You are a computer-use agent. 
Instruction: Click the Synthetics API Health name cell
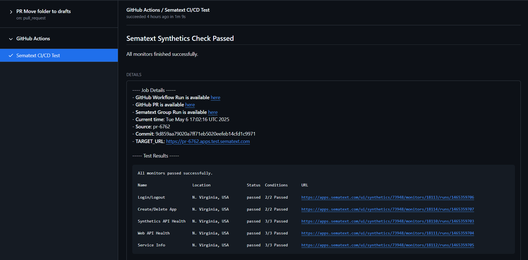point(161,221)
